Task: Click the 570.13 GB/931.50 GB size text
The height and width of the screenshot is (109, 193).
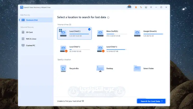Action: tap(113, 36)
